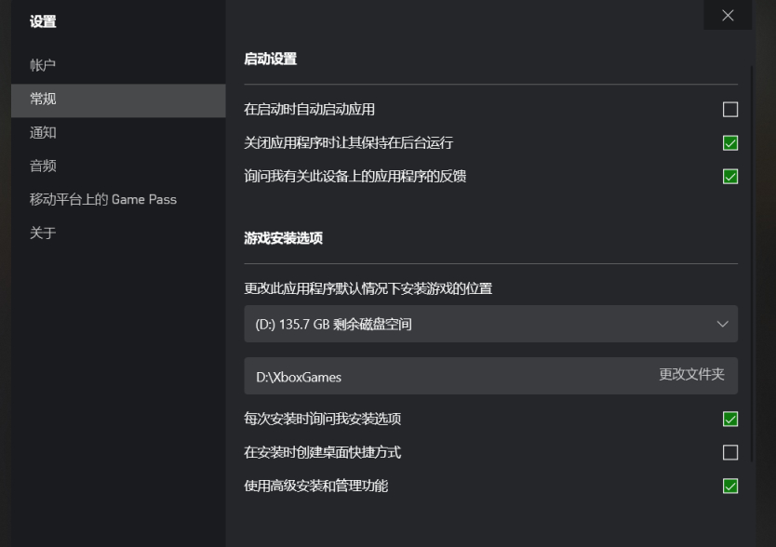Click the 更改文件夹 button
The width and height of the screenshot is (776, 547).
pyautogui.click(x=691, y=375)
